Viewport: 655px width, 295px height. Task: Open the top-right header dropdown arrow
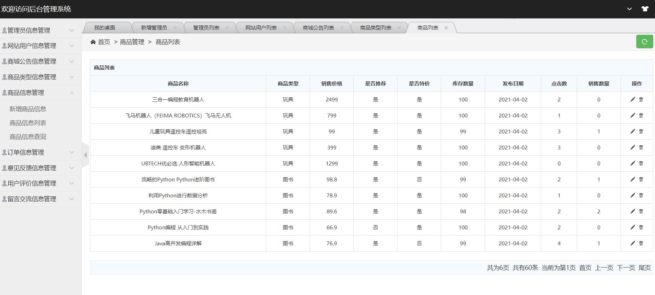pyautogui.click(x=629, y=9)
